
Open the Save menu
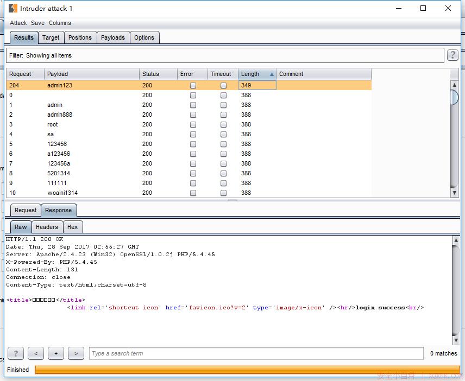[x=37, y=23]
